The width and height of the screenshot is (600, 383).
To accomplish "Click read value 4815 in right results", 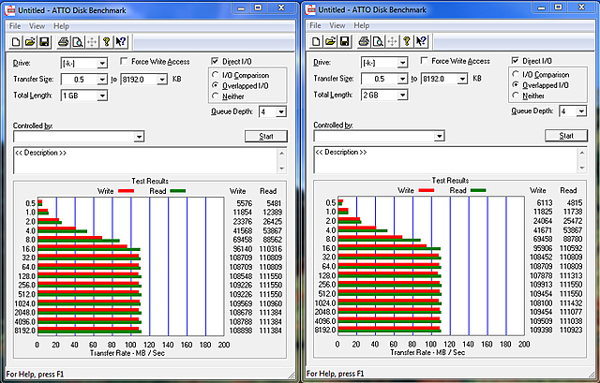I will pyautogui.click(x=574, y=202).
